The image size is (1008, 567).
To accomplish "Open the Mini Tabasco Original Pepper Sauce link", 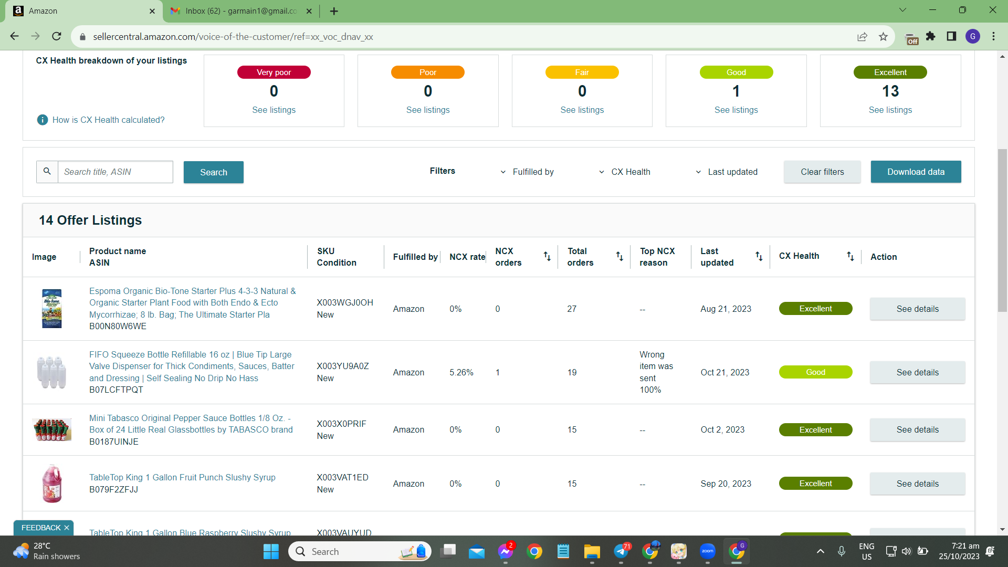I will pyautogui.click(x=191, y=424).
